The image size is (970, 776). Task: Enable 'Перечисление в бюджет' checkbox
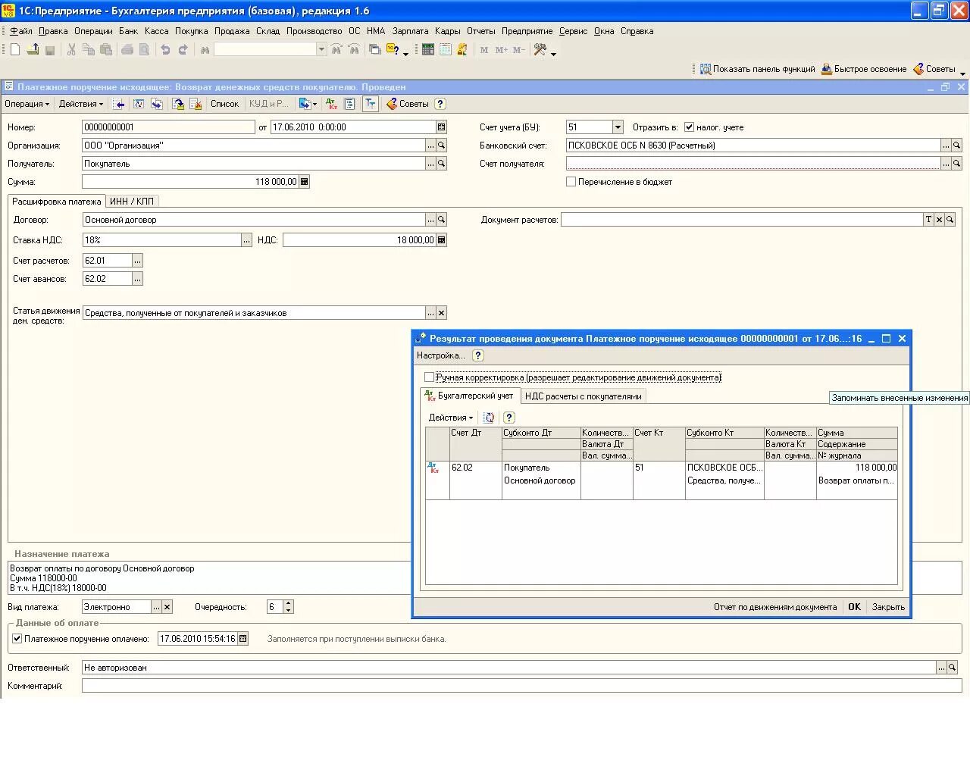coord(571,182)
